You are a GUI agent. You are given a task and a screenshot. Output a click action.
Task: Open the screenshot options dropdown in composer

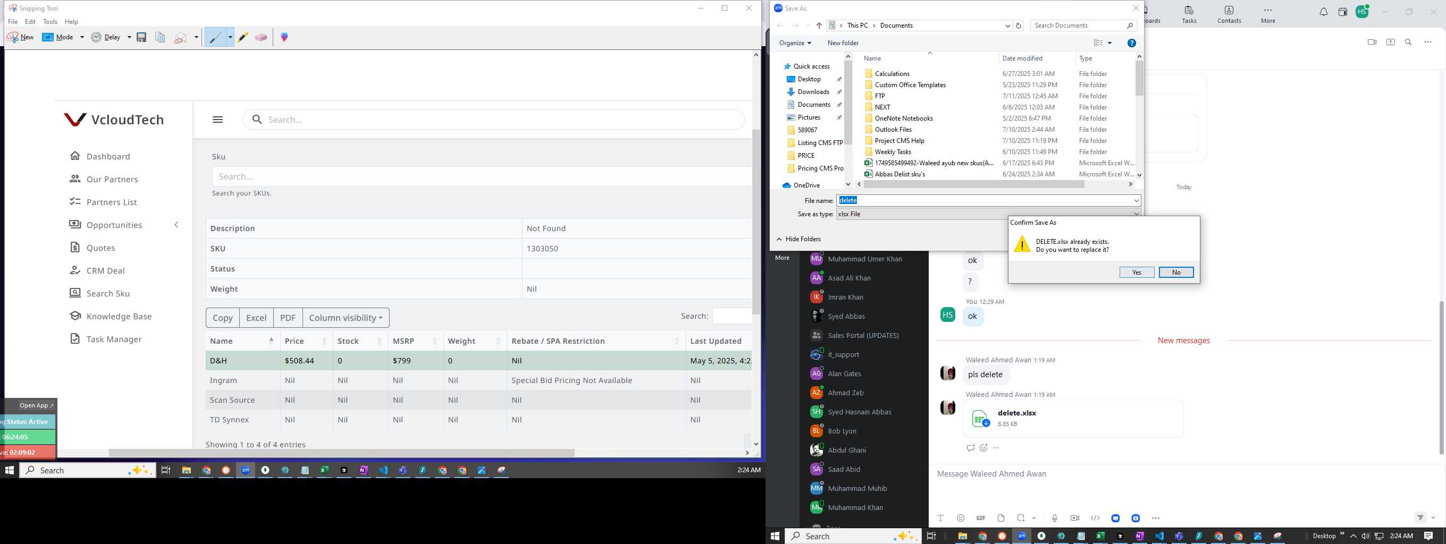click(1034, 518)
